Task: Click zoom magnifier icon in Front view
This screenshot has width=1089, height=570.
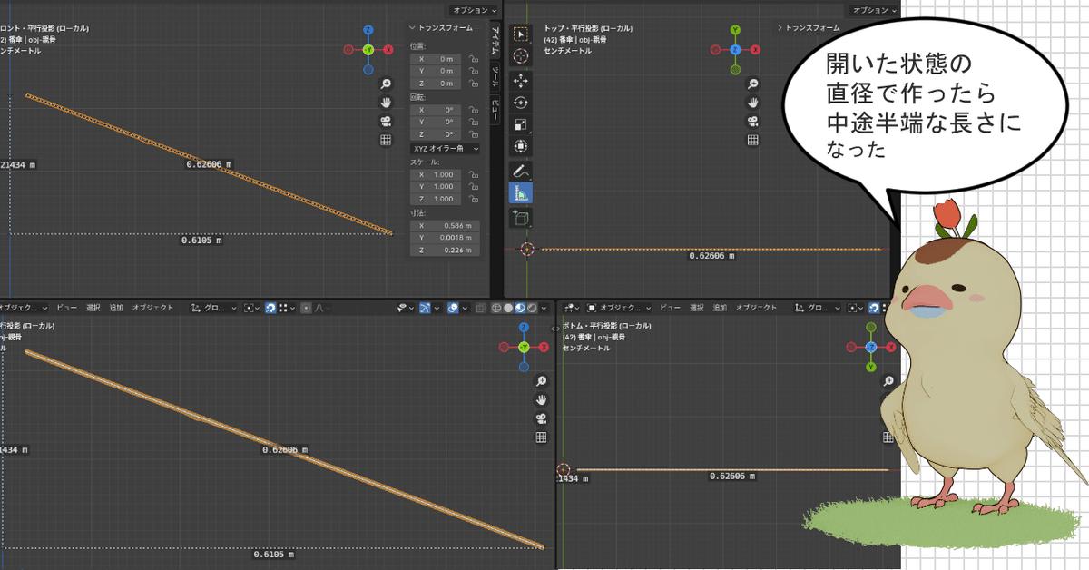Action: pyautogui.click(x=386, y=84)
